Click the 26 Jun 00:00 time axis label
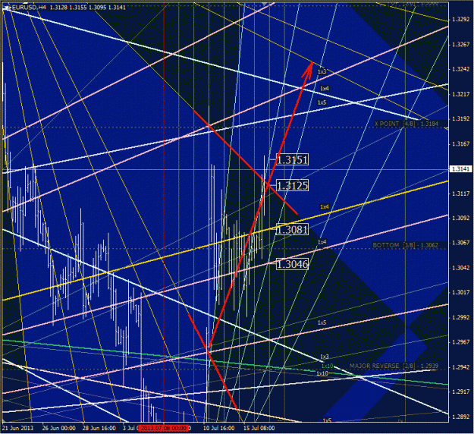 click(59, 428)
